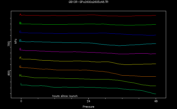
Task: Click the dip in the cyan D line
Action: [x=120, y=46]
